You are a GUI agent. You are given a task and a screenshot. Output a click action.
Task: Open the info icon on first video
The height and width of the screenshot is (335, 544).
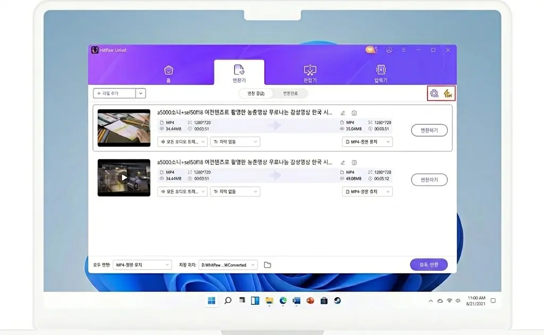[x=354, y=113]
